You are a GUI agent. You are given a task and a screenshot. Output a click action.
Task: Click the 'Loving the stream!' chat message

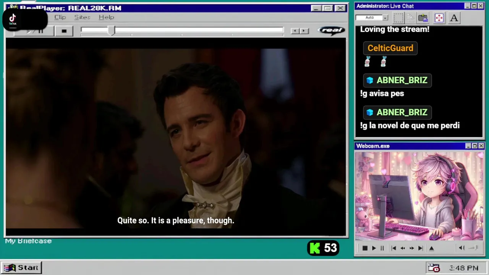pyautogui.click(x=395, y=29)
